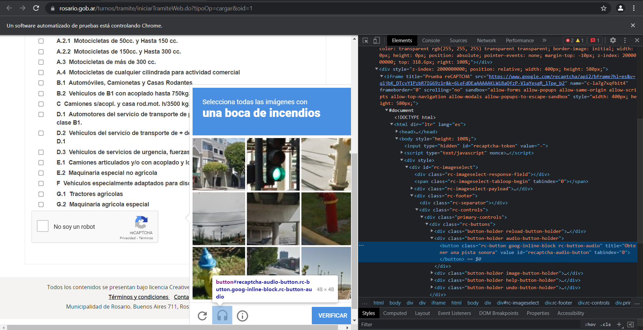
Task: Click the issues counter badge showing 1
Action: click(595, 41)
